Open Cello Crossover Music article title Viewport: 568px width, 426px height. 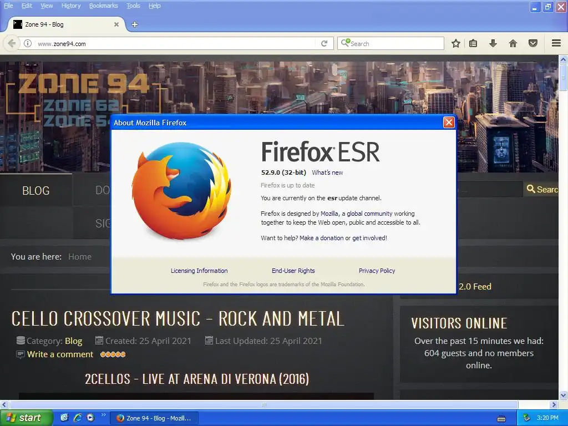[177, 319]
